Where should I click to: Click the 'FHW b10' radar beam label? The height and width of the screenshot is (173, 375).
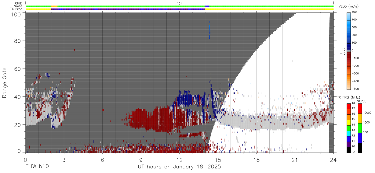(x=37, y=167)
